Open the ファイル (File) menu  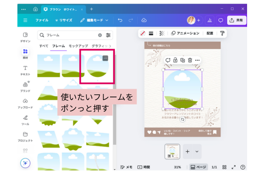[x=42, y=20]
